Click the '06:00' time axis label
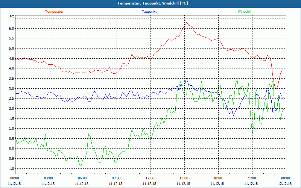301x188 pixels. 83,178
